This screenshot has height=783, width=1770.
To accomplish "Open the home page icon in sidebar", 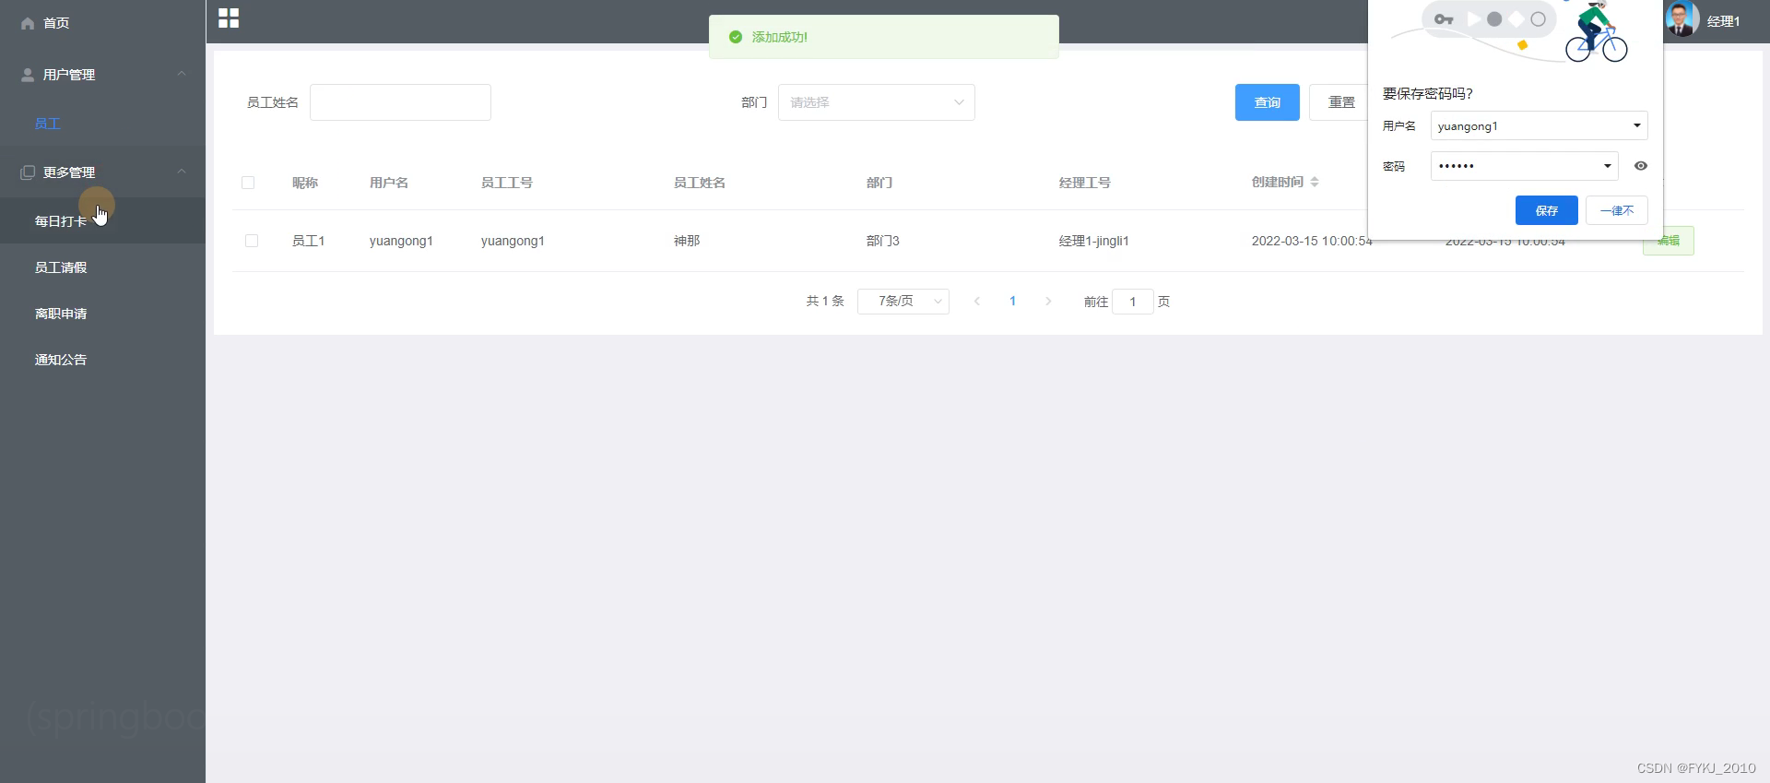I will tap(28, 23).
